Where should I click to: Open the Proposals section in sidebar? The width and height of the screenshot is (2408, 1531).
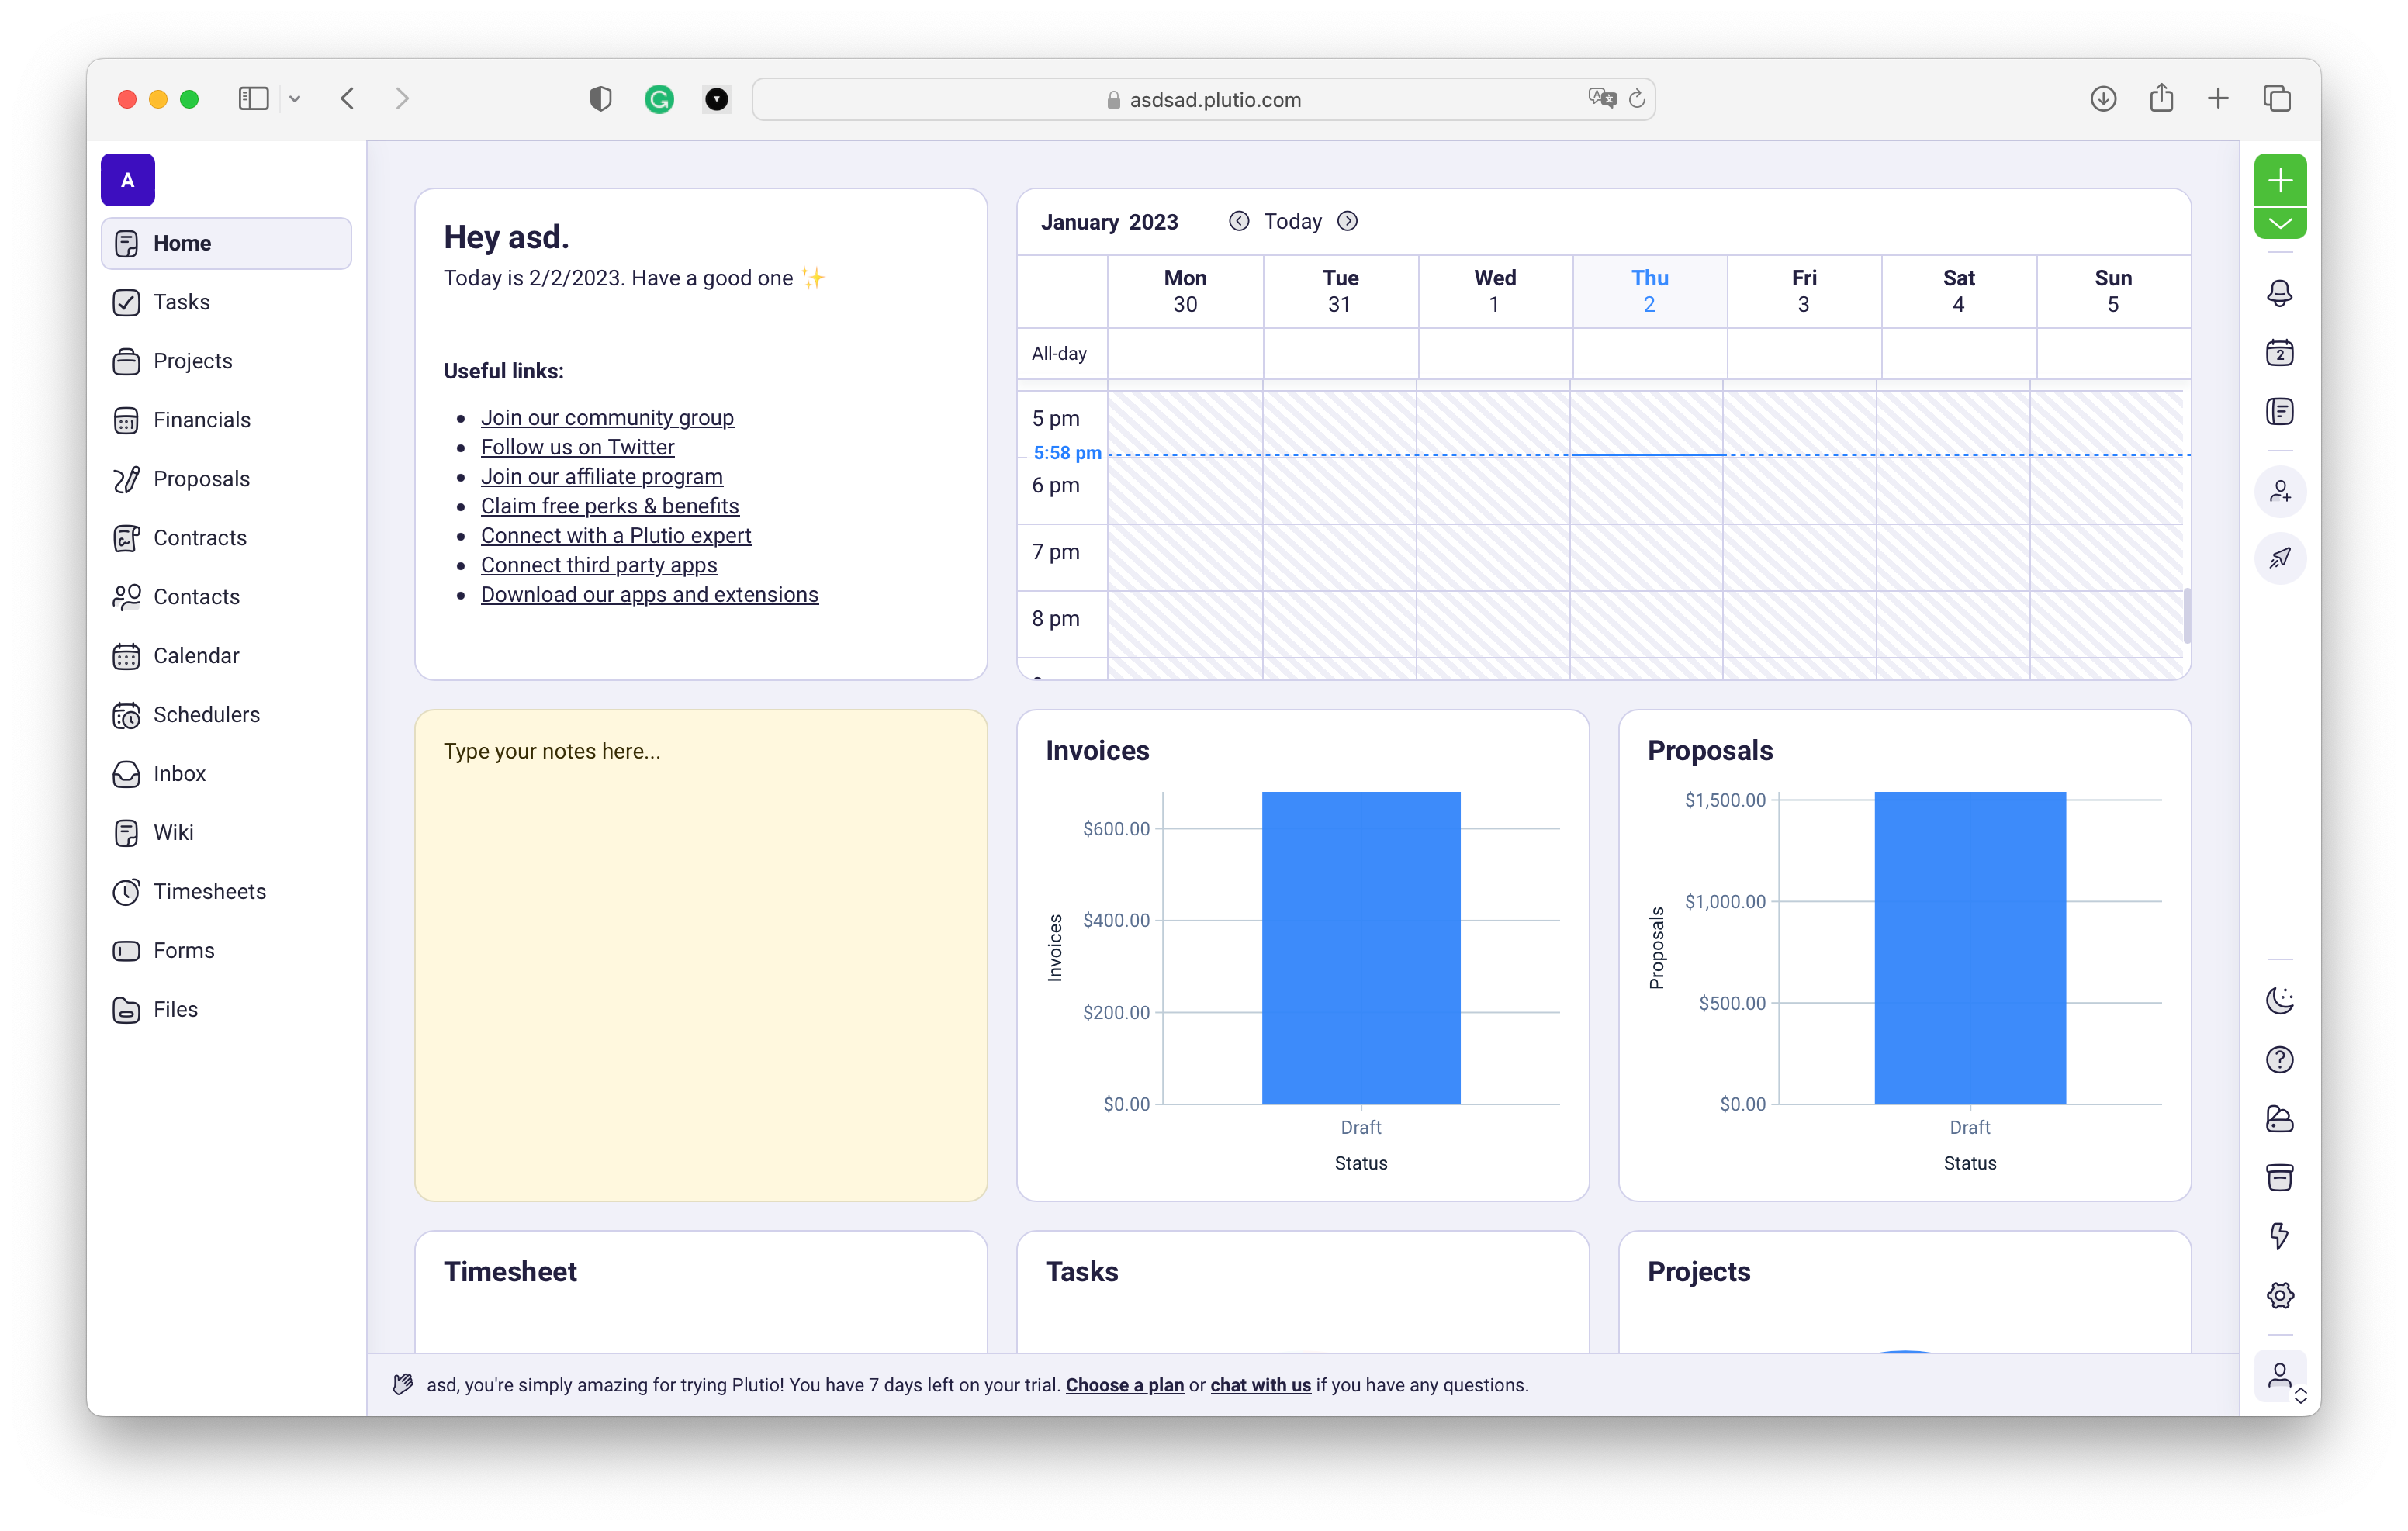[201, 478]
